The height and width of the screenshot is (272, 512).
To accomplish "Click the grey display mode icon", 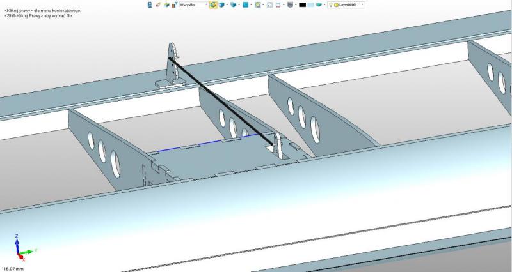I will [x=290, y=4].
